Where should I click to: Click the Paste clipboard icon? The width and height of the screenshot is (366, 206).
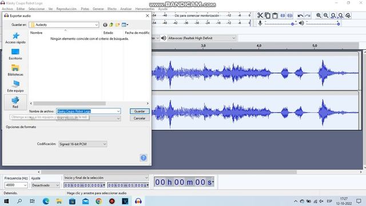click(275, 15)
